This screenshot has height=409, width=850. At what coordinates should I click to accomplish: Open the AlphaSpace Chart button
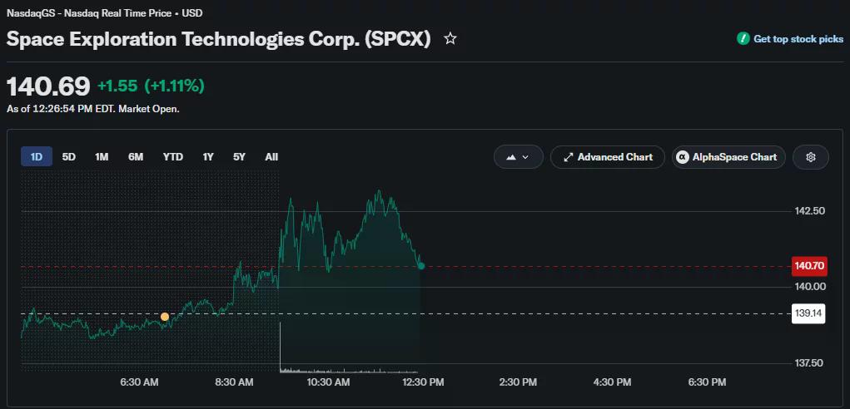click(x=728, y=157)
